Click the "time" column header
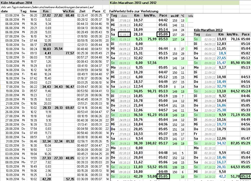 (x=33, y=11)
